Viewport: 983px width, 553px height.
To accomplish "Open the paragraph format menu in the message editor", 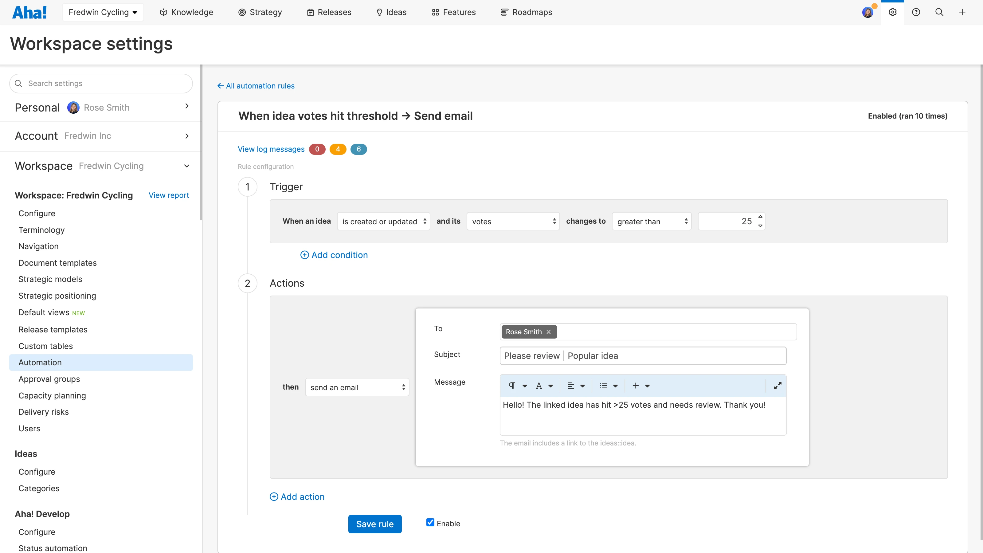I will (x=517, y=386).
